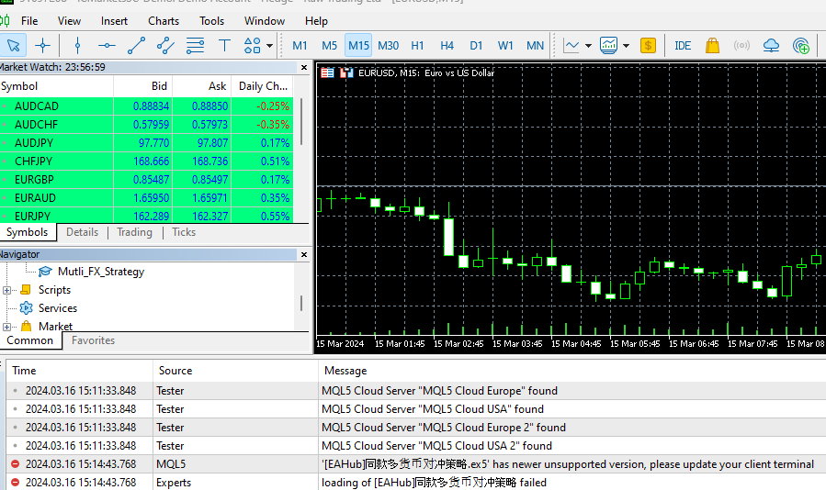Click the chart type line icon
Screen dimensions: 826x490
[x=571, y=46]
